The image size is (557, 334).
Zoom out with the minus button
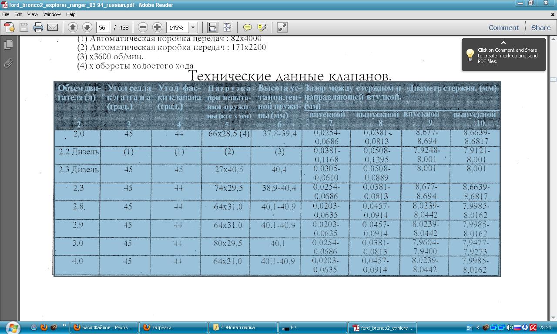click(x=143, y=27)
